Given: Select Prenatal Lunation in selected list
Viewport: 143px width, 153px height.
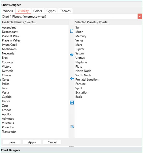Looking at the screenshot, I should (x=87, y=80).
